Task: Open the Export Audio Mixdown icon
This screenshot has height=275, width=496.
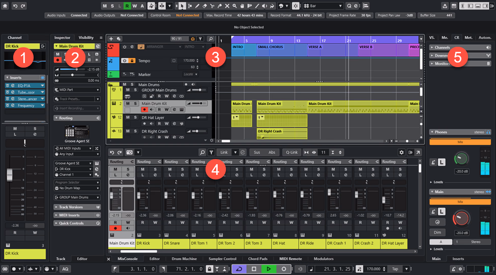Action: point(445,6)
